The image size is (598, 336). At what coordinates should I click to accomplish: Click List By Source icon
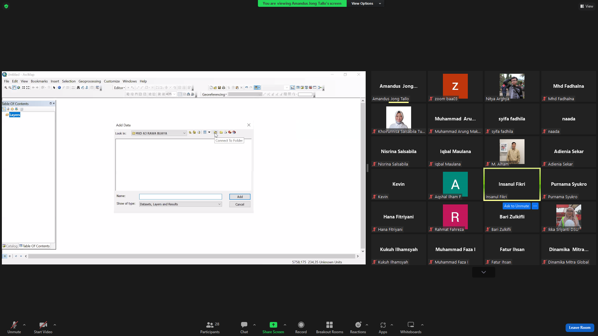[8, 109]
